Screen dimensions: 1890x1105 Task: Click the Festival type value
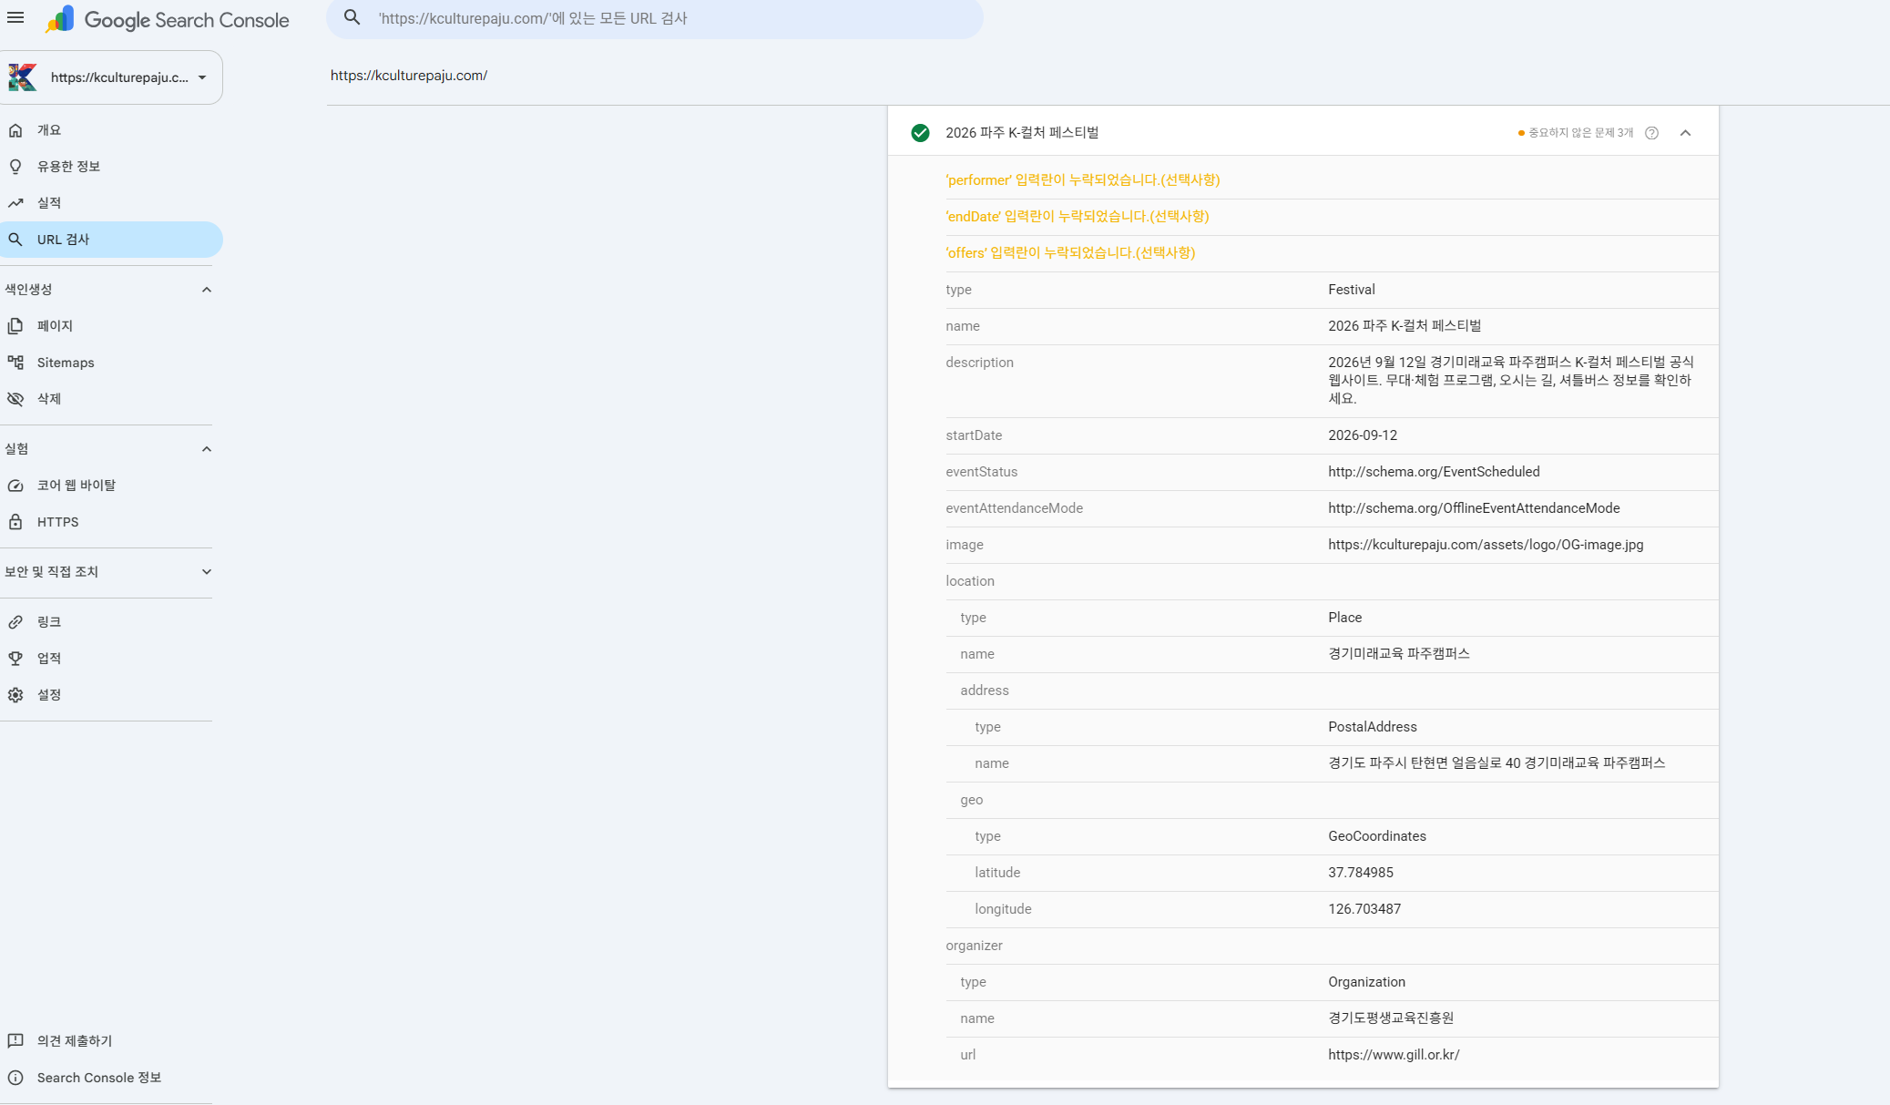pyautogui.click(x=1351, y=290)
